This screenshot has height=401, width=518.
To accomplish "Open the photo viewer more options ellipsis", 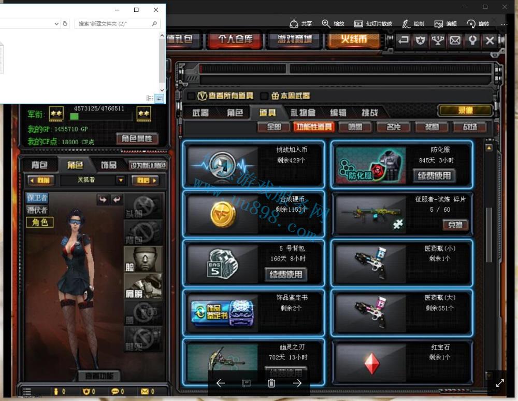I will 504,24.
